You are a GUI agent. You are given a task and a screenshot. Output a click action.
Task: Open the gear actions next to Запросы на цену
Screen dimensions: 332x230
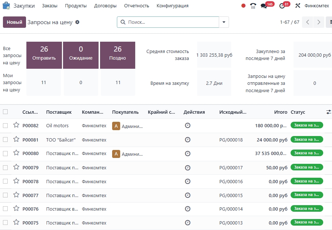coord(77,22)
